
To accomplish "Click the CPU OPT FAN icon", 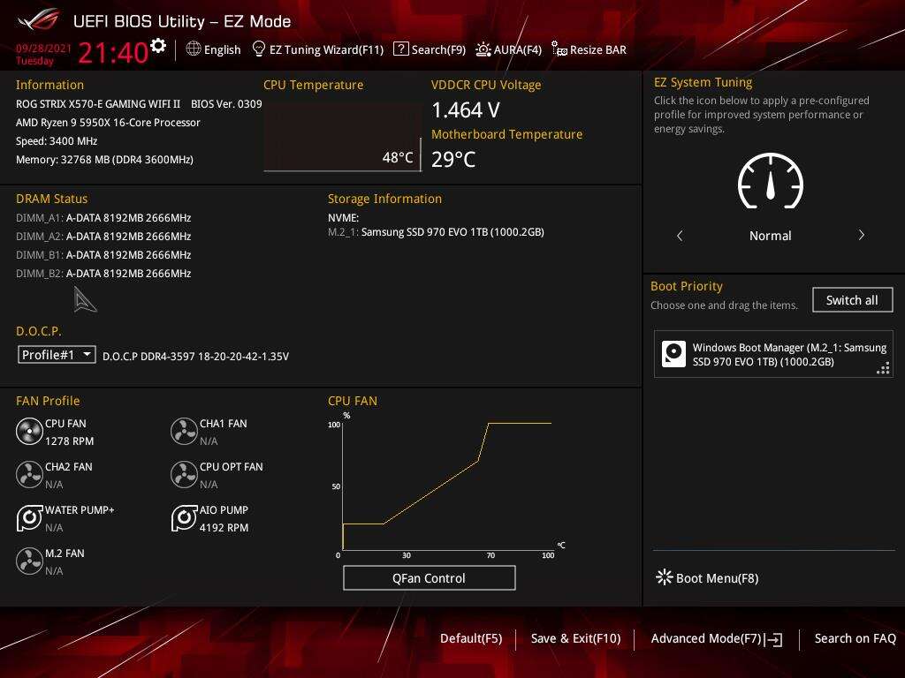I will click(184, 475).
